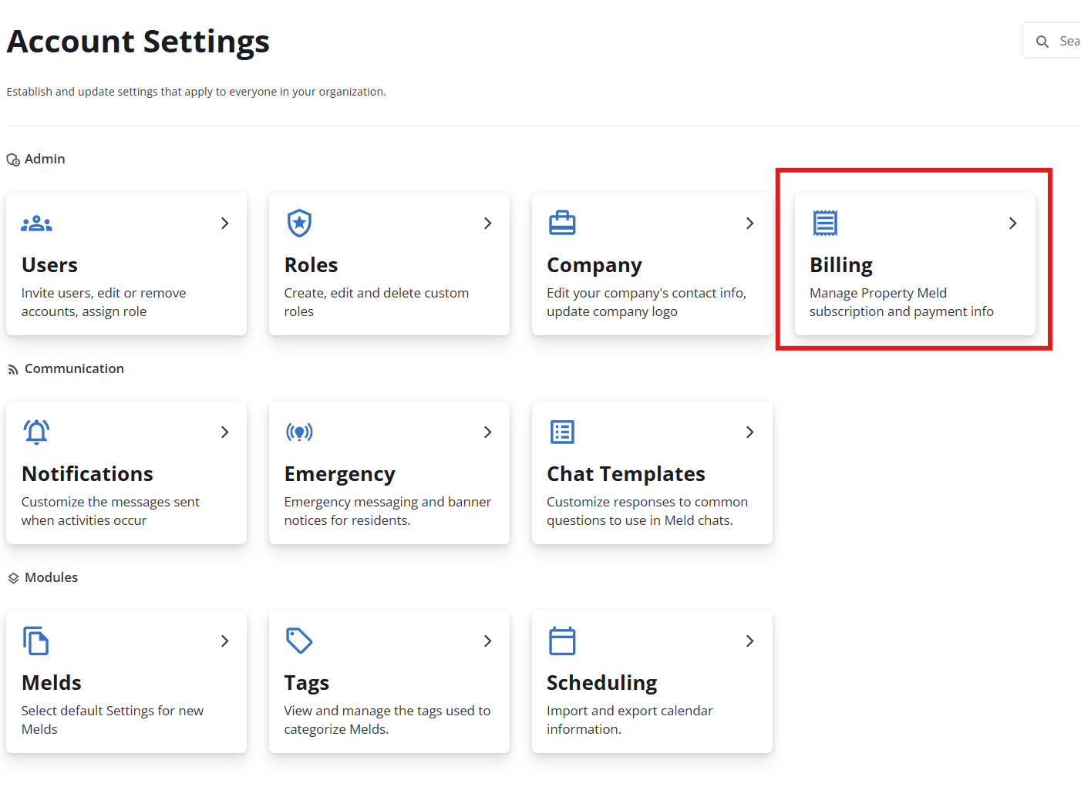Click the Scheduling calendar icon
Viewport: 1081px width, 787px height.
[562, 641]
